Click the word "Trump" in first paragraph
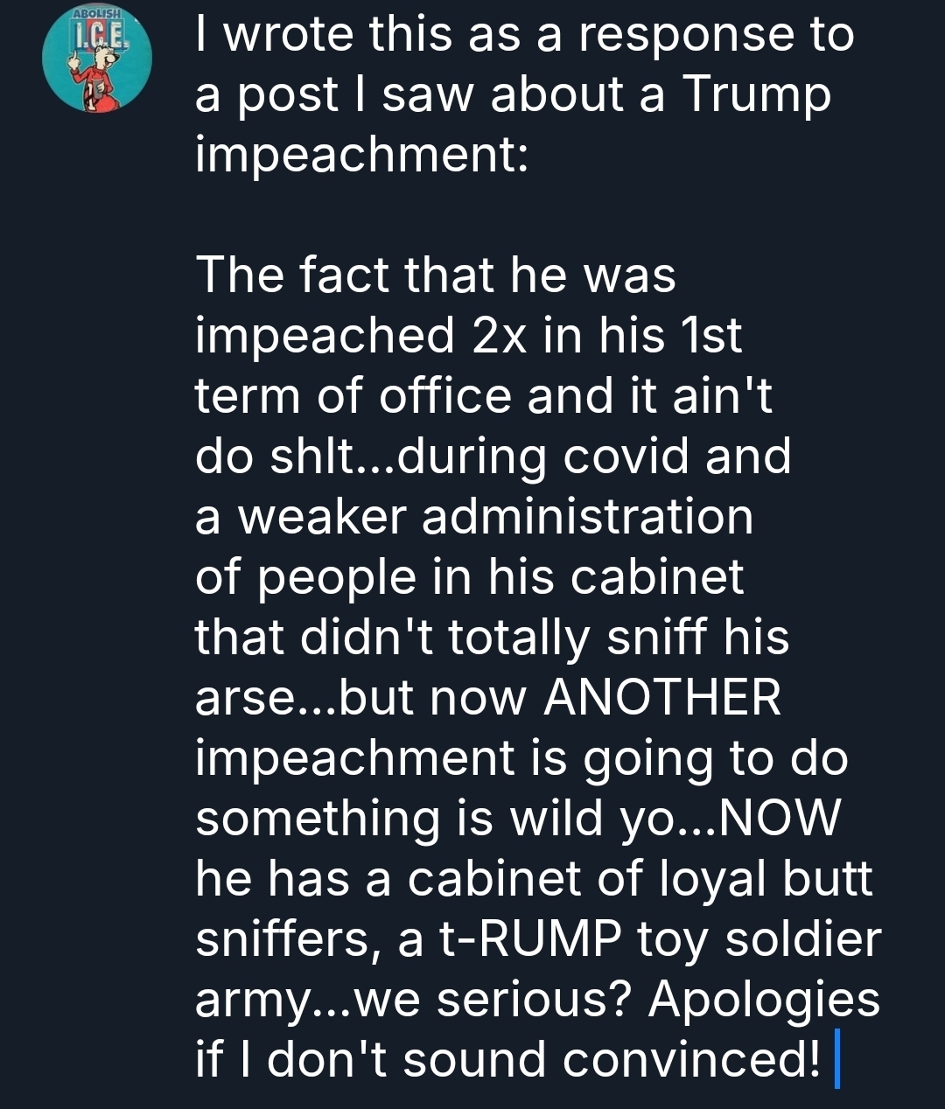The width and height of the screenshot is (945, 1109). tap(755, 95)
